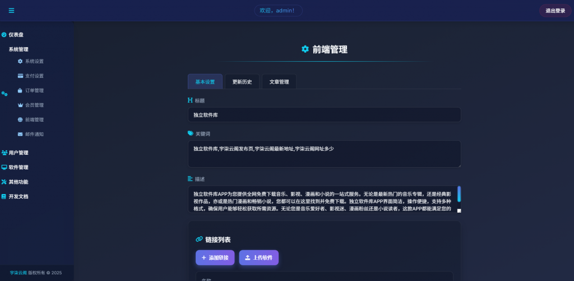
Task: Click the 宇柒云阁 footer link
Action: coord(18,273)
